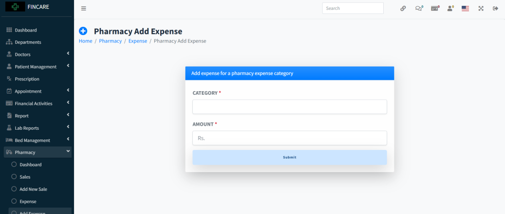Click the US flag language icon
The image size is (505, 214).
click(465, 8)
